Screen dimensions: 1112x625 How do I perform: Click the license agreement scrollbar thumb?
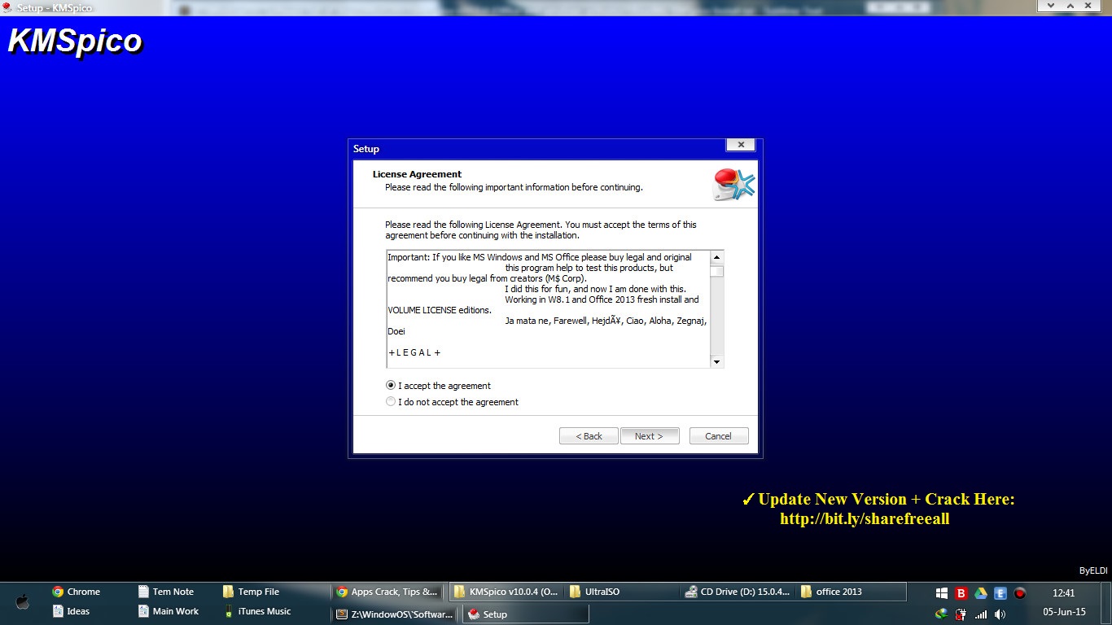pos(716,271)
